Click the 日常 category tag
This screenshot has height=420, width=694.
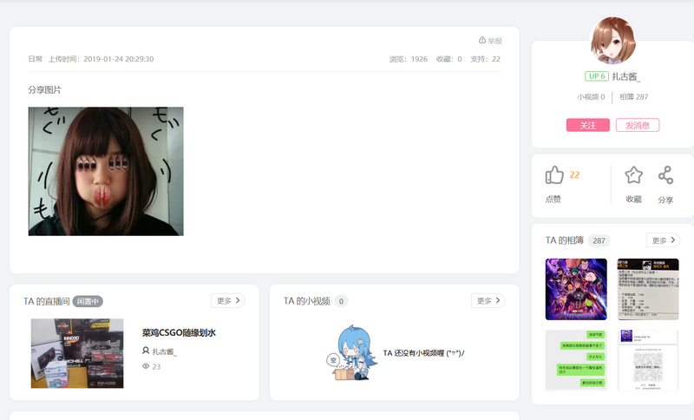tap(35, 59)
